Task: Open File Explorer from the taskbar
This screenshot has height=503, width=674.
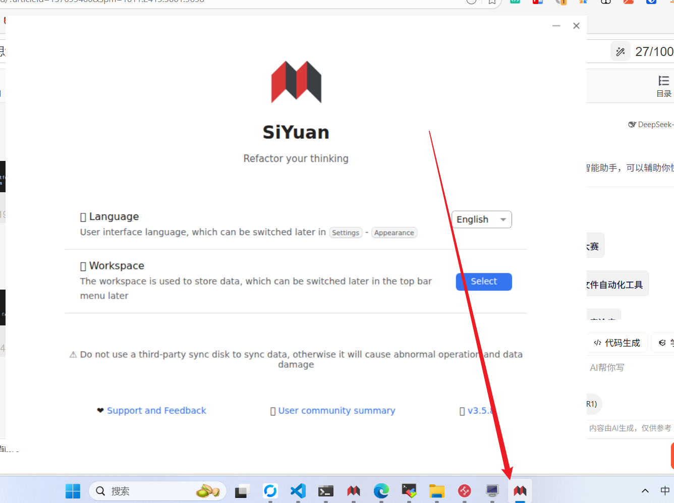Action: click(437, 491)
